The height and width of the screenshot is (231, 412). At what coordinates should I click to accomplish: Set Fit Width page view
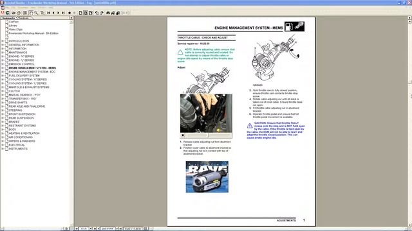[x=91, y=13]
